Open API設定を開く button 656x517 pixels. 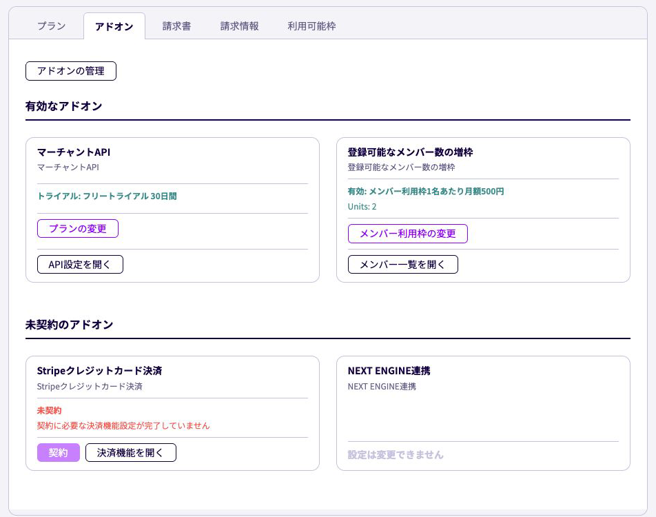click(x=80, y=265)
